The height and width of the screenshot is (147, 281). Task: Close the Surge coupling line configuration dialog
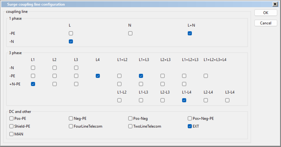point(274,4)
